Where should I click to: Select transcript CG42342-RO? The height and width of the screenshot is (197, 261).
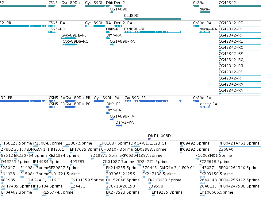[x=231, y=48]
